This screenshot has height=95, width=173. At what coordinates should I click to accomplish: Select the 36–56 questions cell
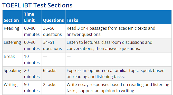tap(53, 31)
